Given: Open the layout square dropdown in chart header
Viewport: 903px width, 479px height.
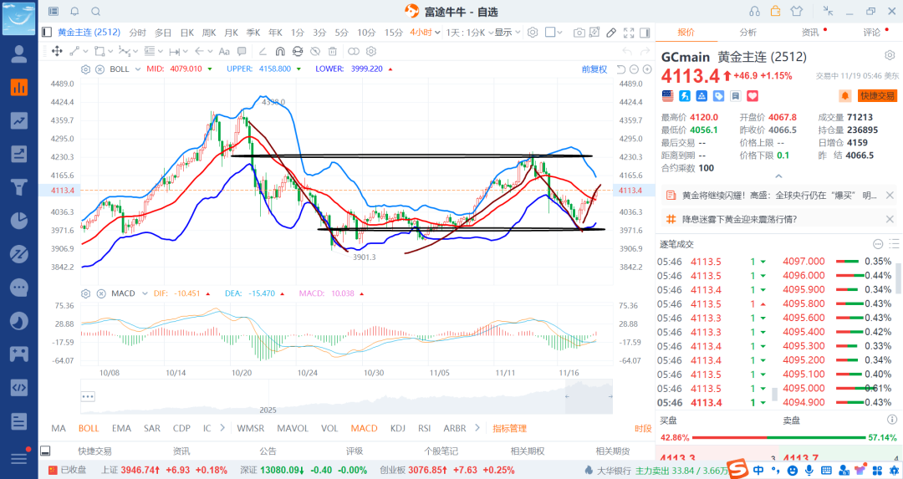Looking at the screenshot, I should 554,33.
